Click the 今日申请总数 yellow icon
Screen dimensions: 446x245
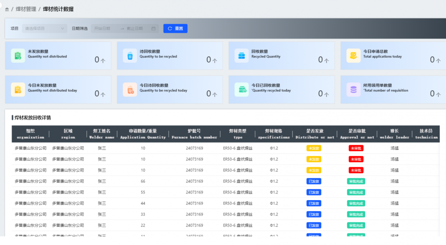click(x=353, y=56)
